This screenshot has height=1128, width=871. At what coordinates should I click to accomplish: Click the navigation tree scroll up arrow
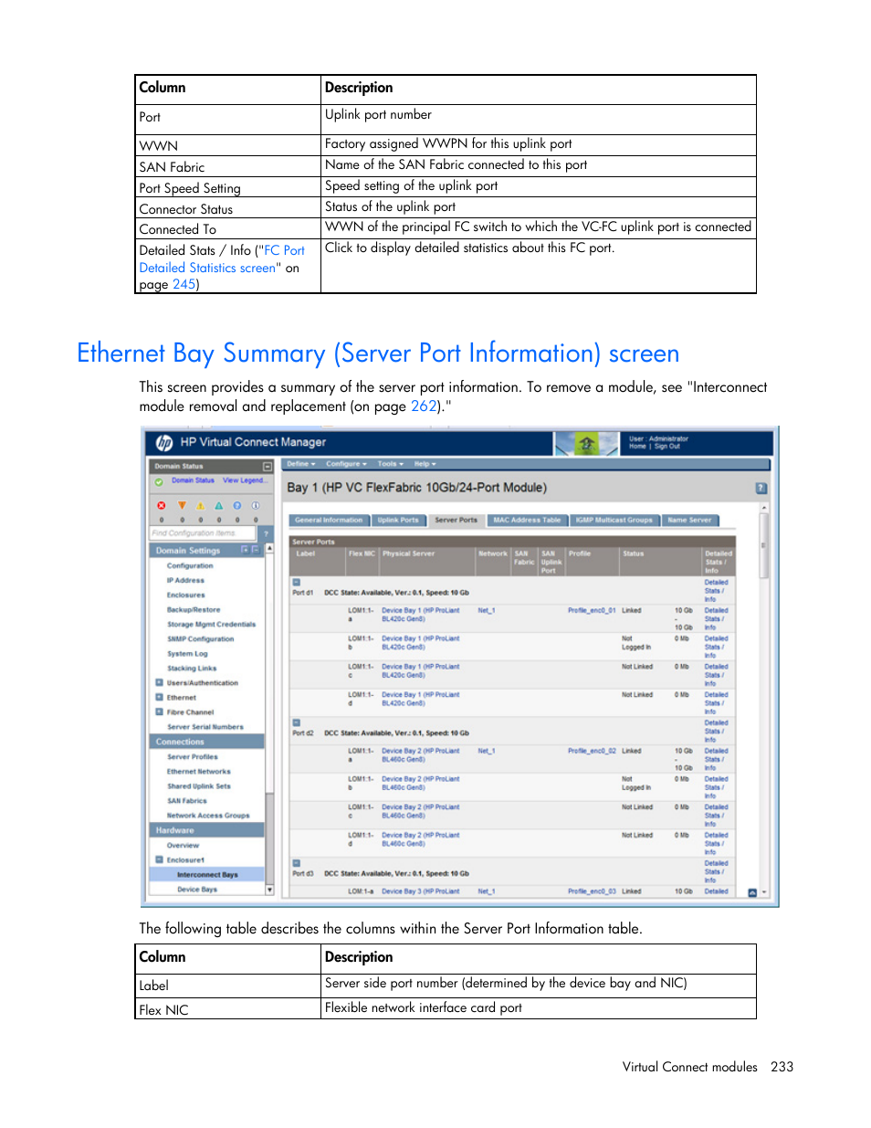coord(269,548)
